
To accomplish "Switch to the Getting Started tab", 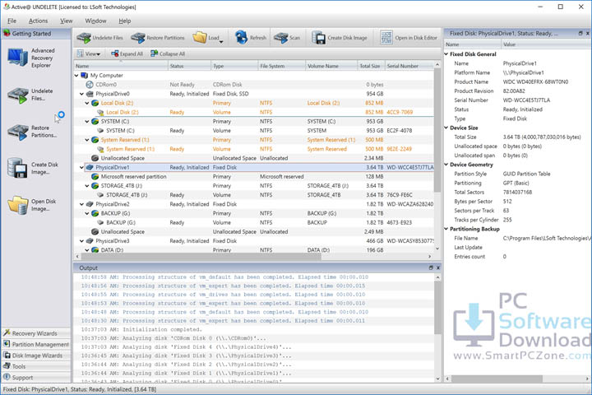I will (36, 33).
